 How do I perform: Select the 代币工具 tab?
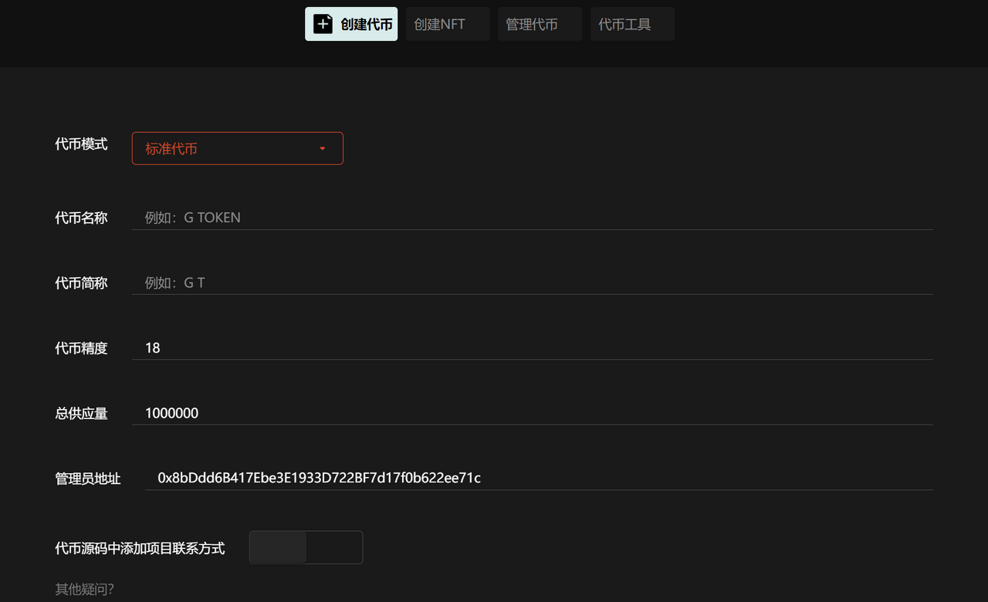[x=632, y=24]
